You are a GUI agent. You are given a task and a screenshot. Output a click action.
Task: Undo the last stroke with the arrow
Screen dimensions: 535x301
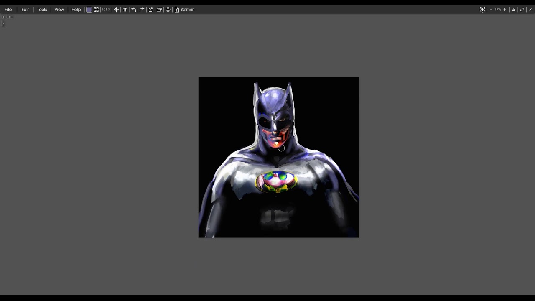click(133, 9)
